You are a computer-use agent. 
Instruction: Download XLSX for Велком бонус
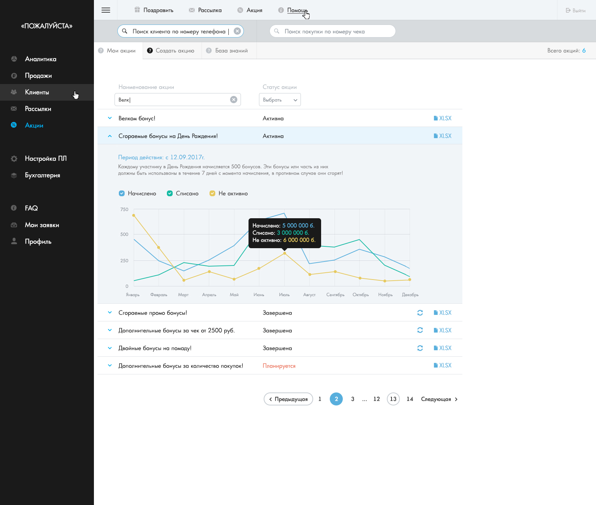442,118
